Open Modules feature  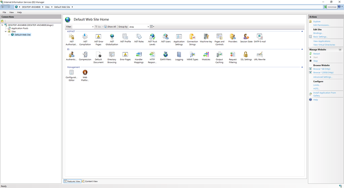[206, 56]
